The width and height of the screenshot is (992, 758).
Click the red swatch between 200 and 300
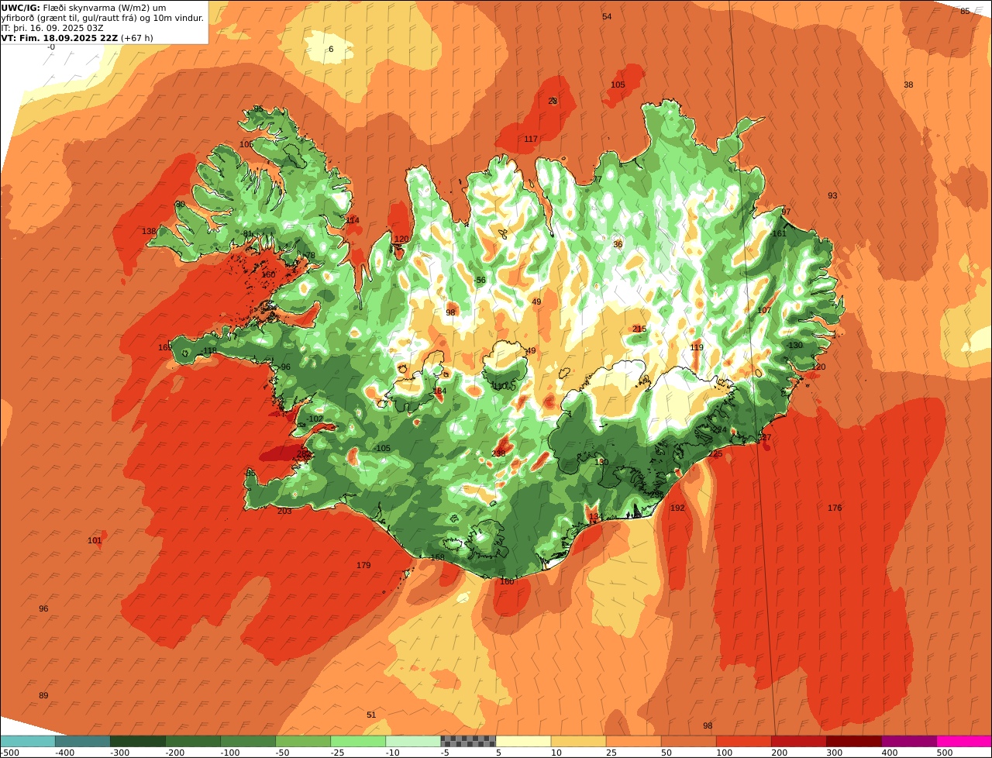tap(797, 741)
